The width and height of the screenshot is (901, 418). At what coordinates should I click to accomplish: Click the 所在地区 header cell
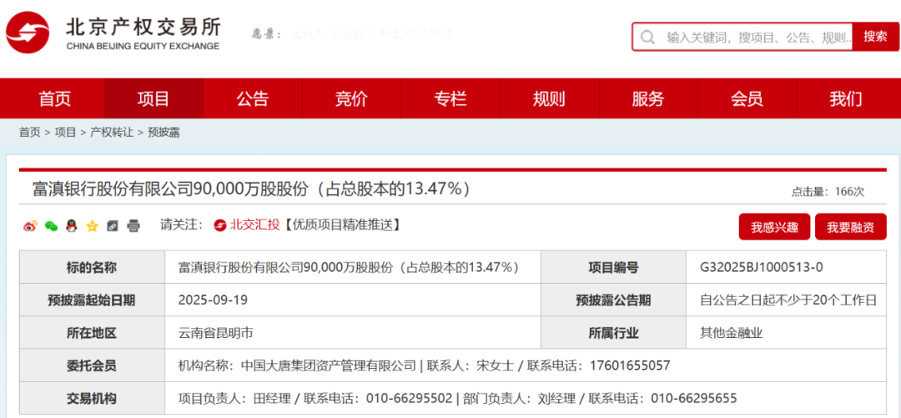[92, 332]
